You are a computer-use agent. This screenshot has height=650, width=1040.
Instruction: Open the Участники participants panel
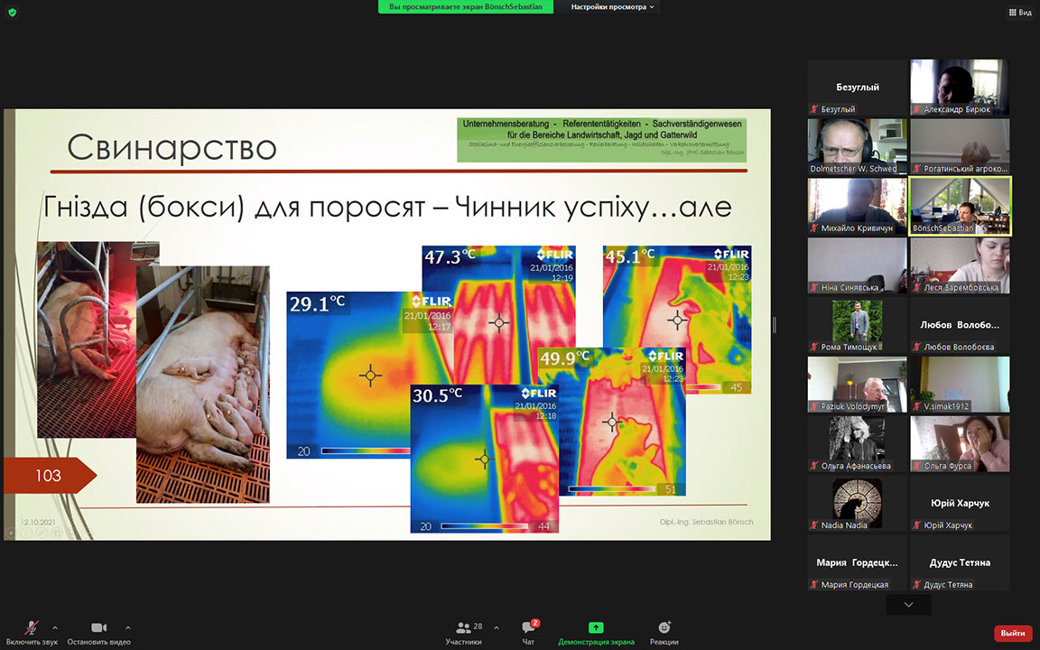click(464, 633)
